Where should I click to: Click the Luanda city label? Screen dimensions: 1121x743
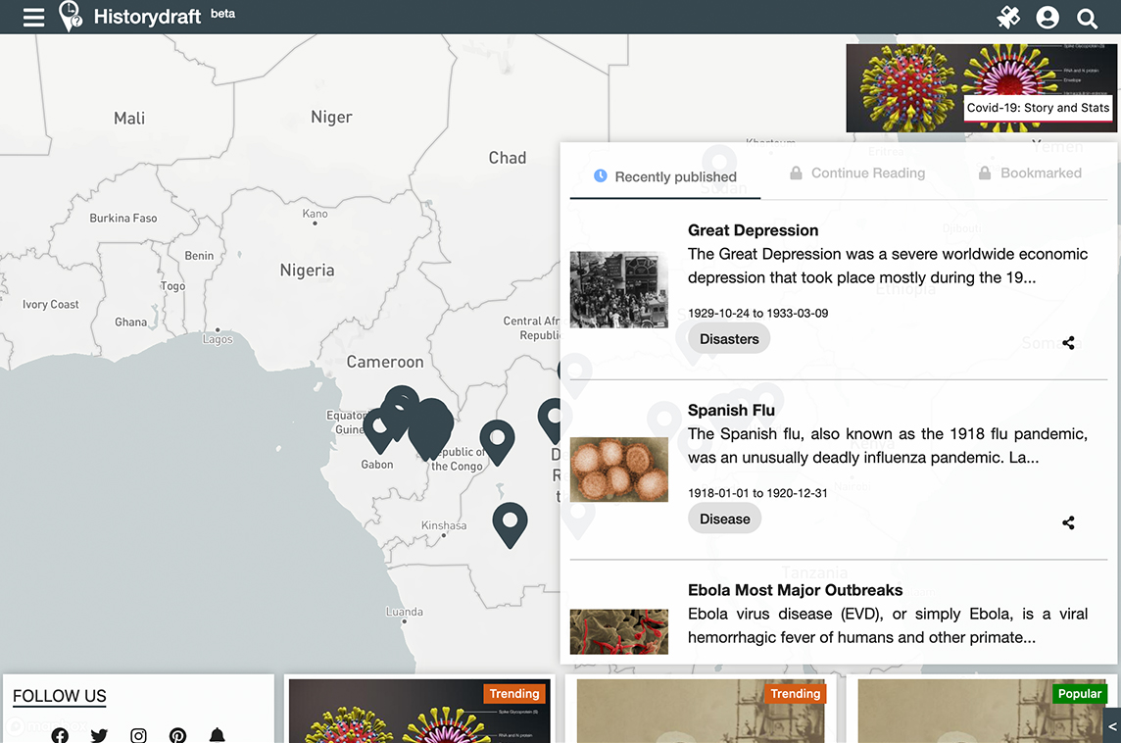click(404, 612)
